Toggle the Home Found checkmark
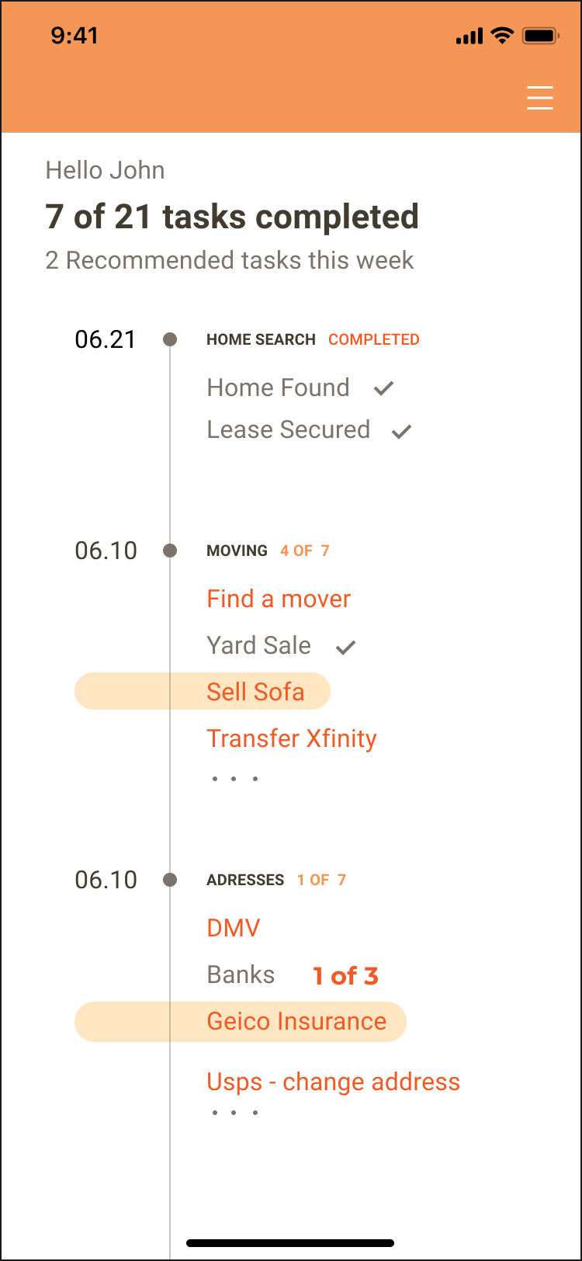The width and height of the screenshot is (582, 1261). (383, 388)
